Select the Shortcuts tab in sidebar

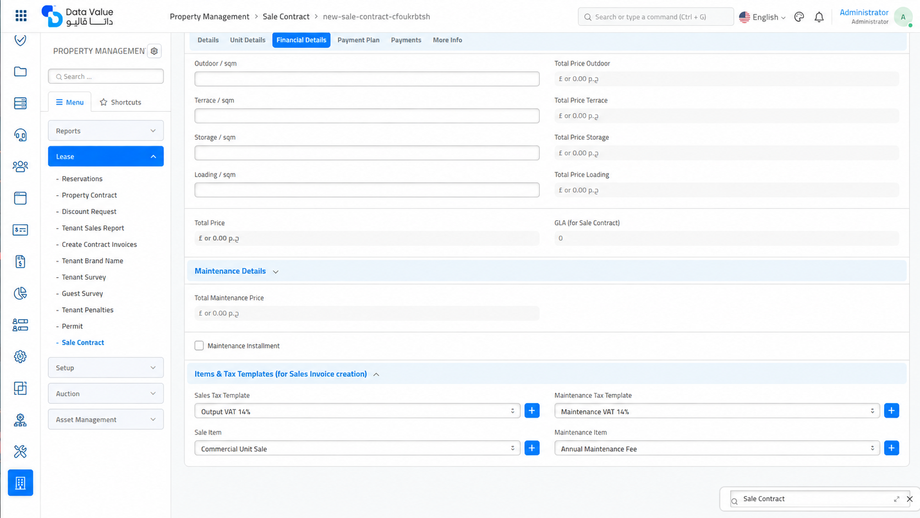[x=121, y=102]
